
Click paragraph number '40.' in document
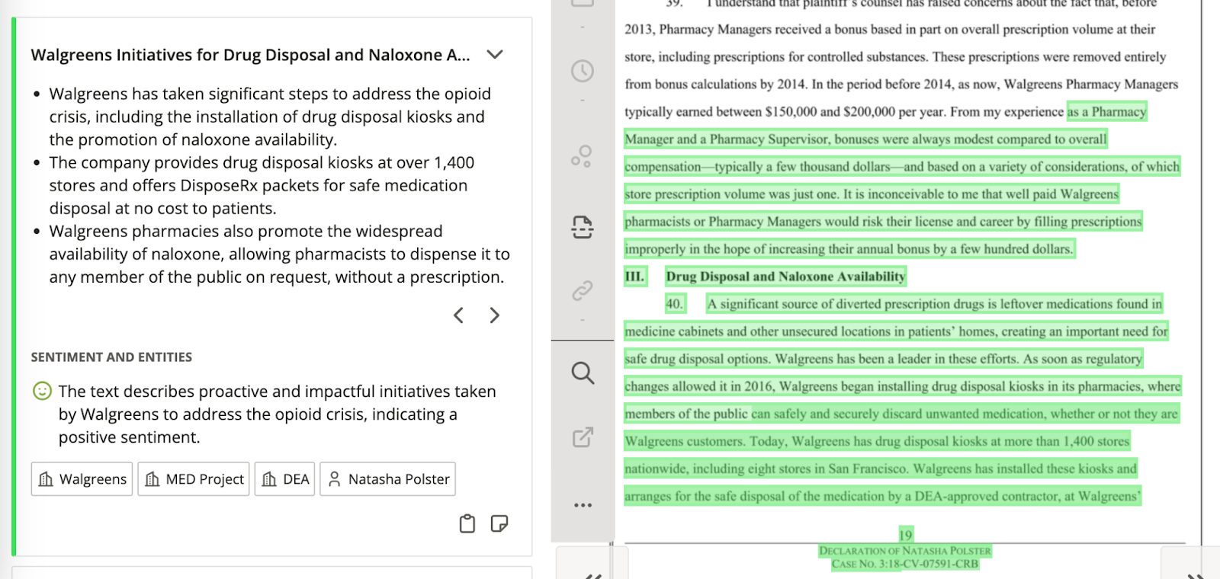pyautogui.click(x=674, y=304)
